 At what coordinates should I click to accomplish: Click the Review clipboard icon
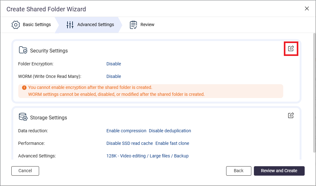click(133, 25)
